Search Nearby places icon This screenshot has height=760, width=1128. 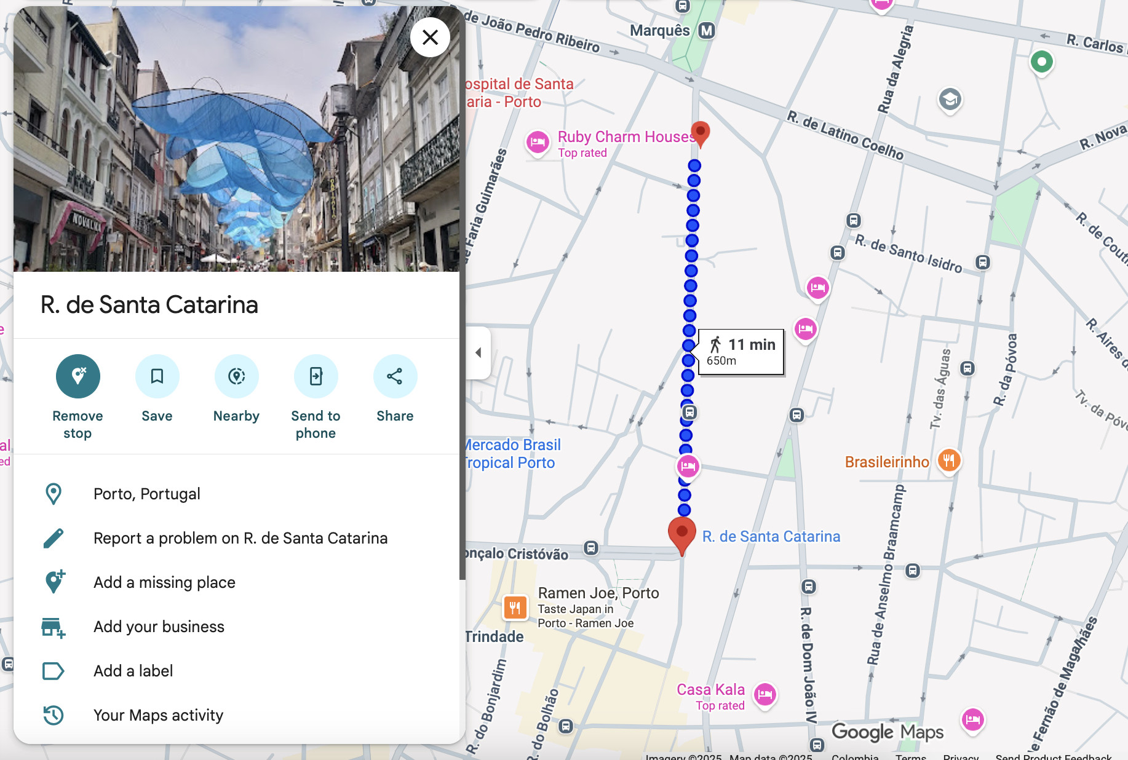(x=236, y=376)
